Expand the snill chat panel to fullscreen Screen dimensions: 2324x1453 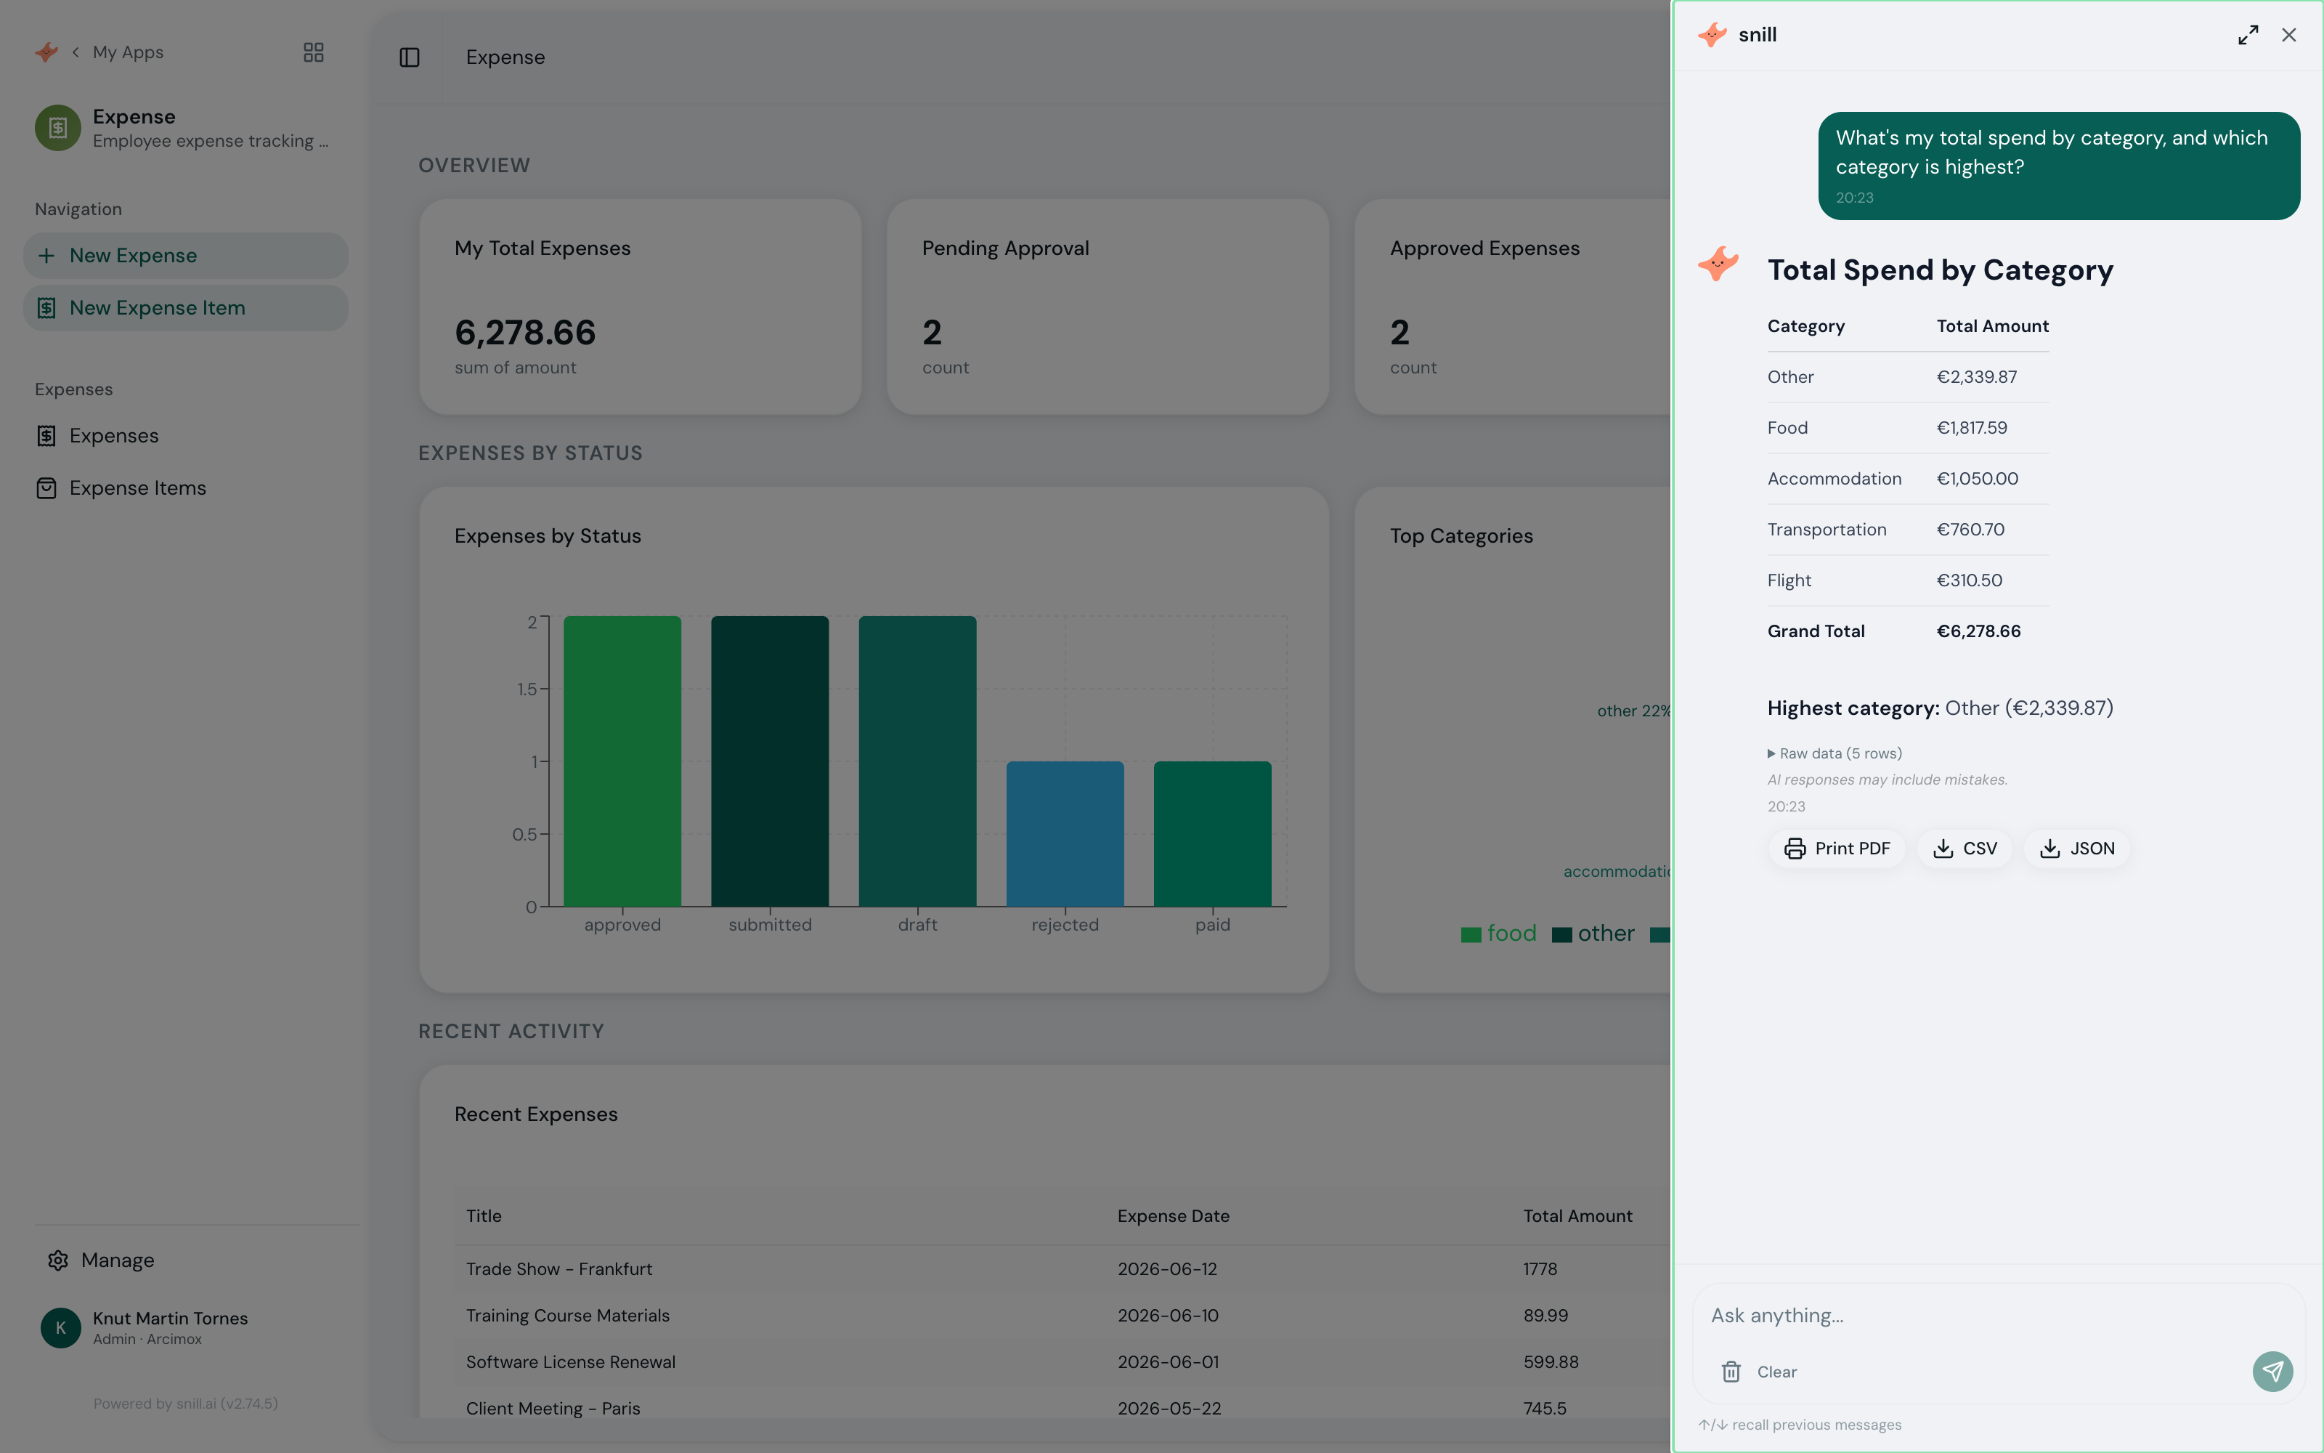tap(2247, 36)
